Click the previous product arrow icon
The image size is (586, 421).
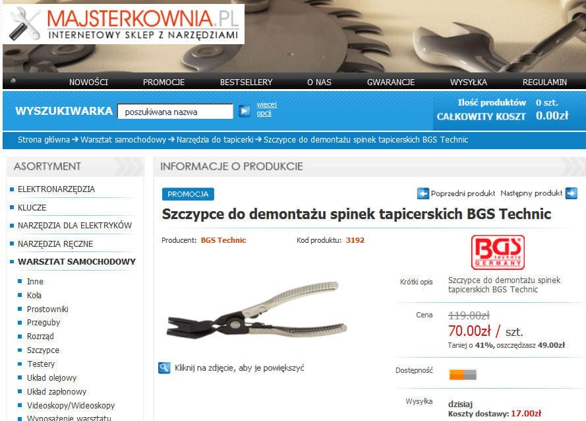(x=423, y=193)
